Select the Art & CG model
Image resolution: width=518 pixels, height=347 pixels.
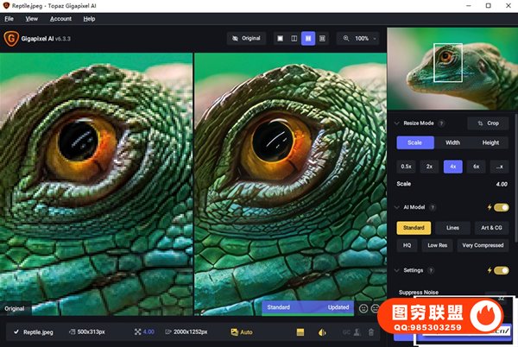coord(490,228)
